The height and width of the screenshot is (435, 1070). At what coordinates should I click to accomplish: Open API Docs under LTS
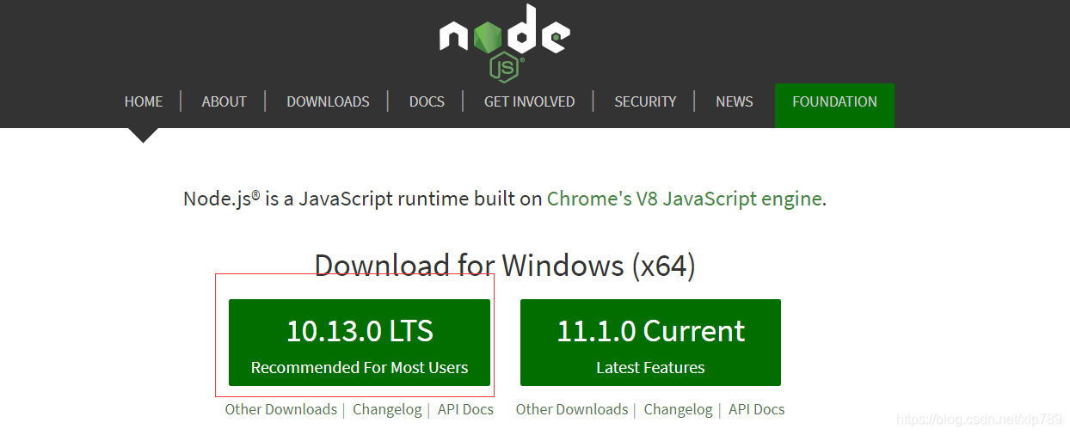coord(465,409)
